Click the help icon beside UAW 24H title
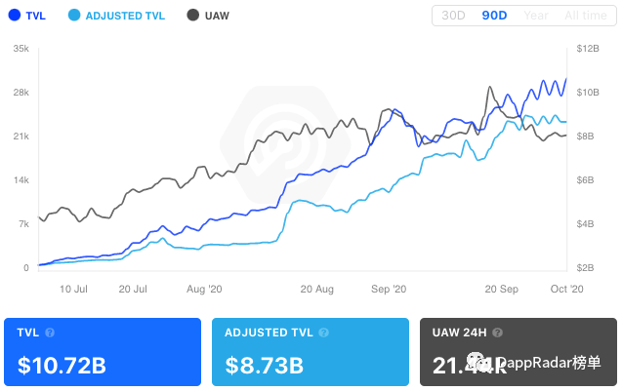622x391 pixels. [502, 332]
